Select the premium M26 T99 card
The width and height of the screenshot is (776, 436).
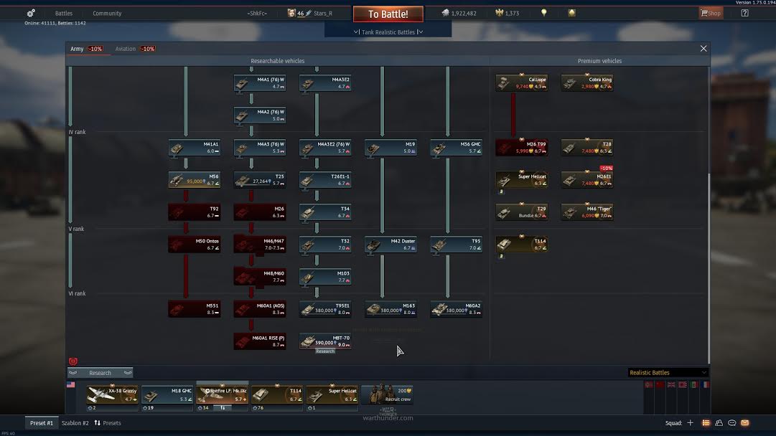[x=522, y=147]
